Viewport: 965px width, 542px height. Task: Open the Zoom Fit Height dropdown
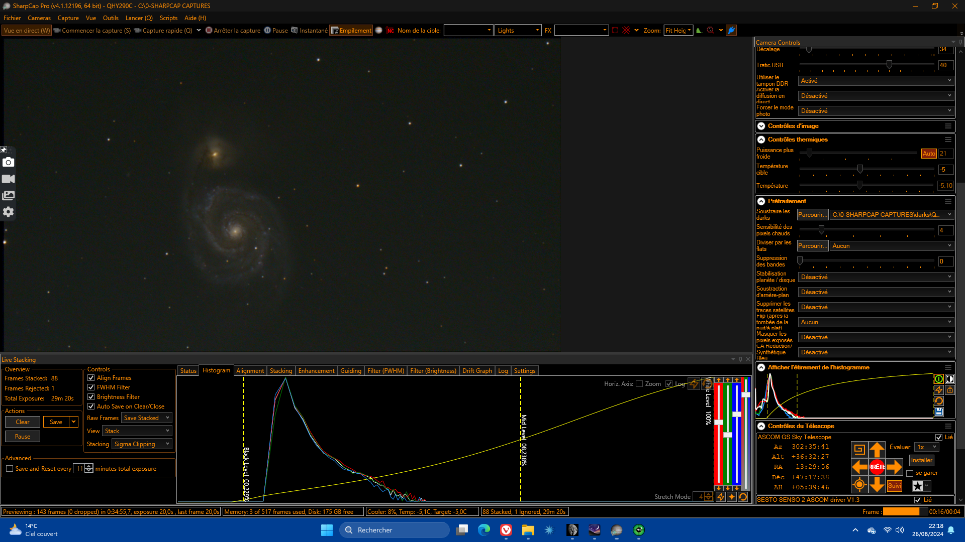tap(678, 31)
